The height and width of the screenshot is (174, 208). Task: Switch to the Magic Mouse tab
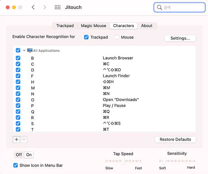click(x=93, y=26)
